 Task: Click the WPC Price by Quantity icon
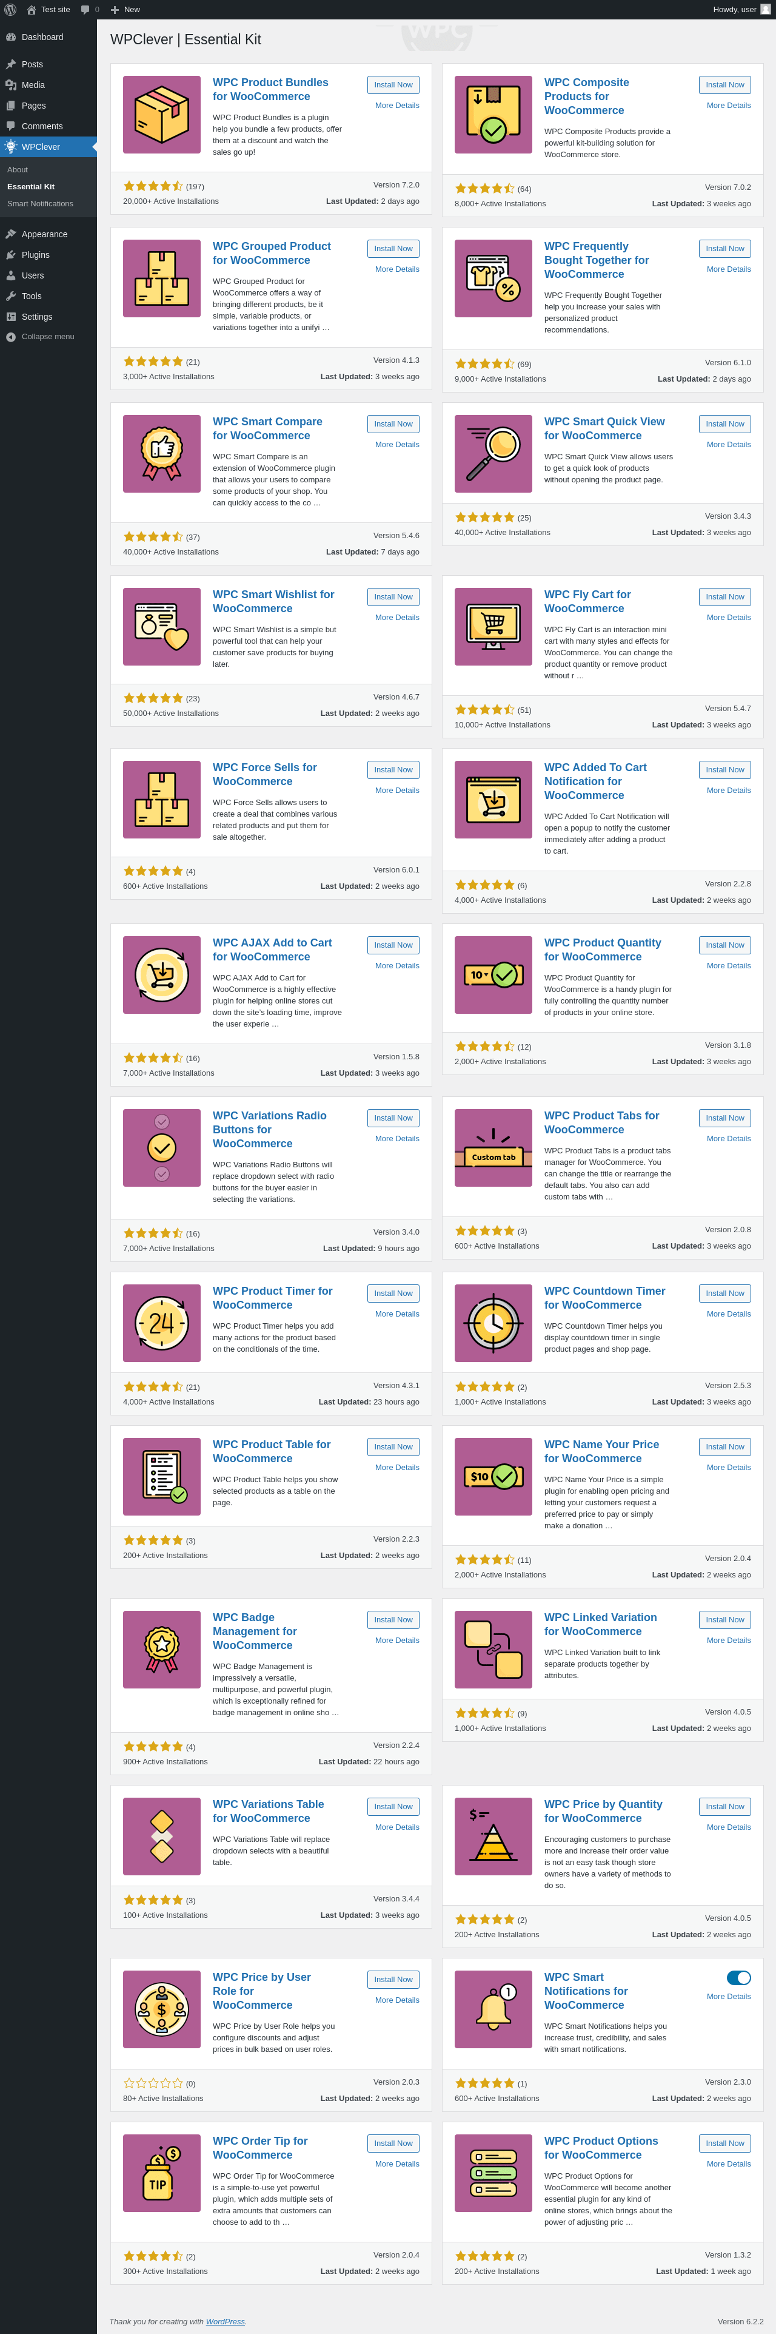[x=493, y=1836]
